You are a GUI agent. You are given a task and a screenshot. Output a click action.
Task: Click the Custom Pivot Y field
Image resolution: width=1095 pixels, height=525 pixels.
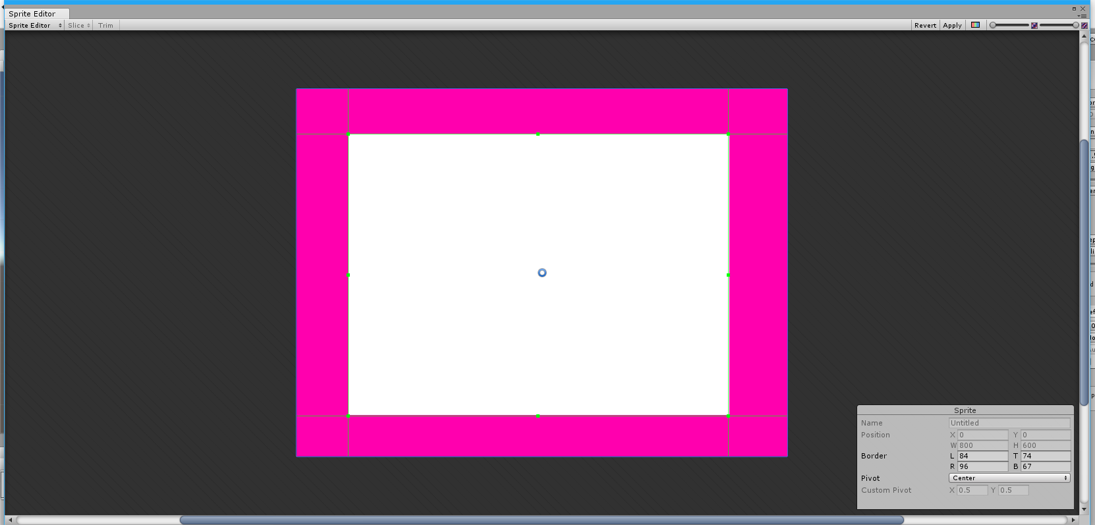pos(1013,490)
